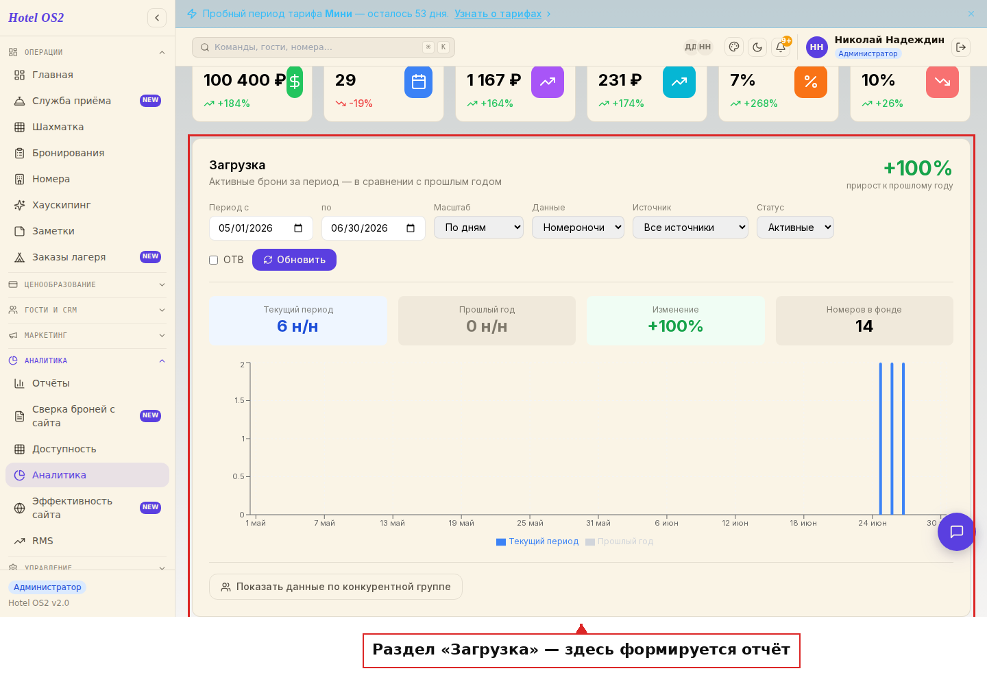Toggle dark mode moon icon

(x=757, y=47)
